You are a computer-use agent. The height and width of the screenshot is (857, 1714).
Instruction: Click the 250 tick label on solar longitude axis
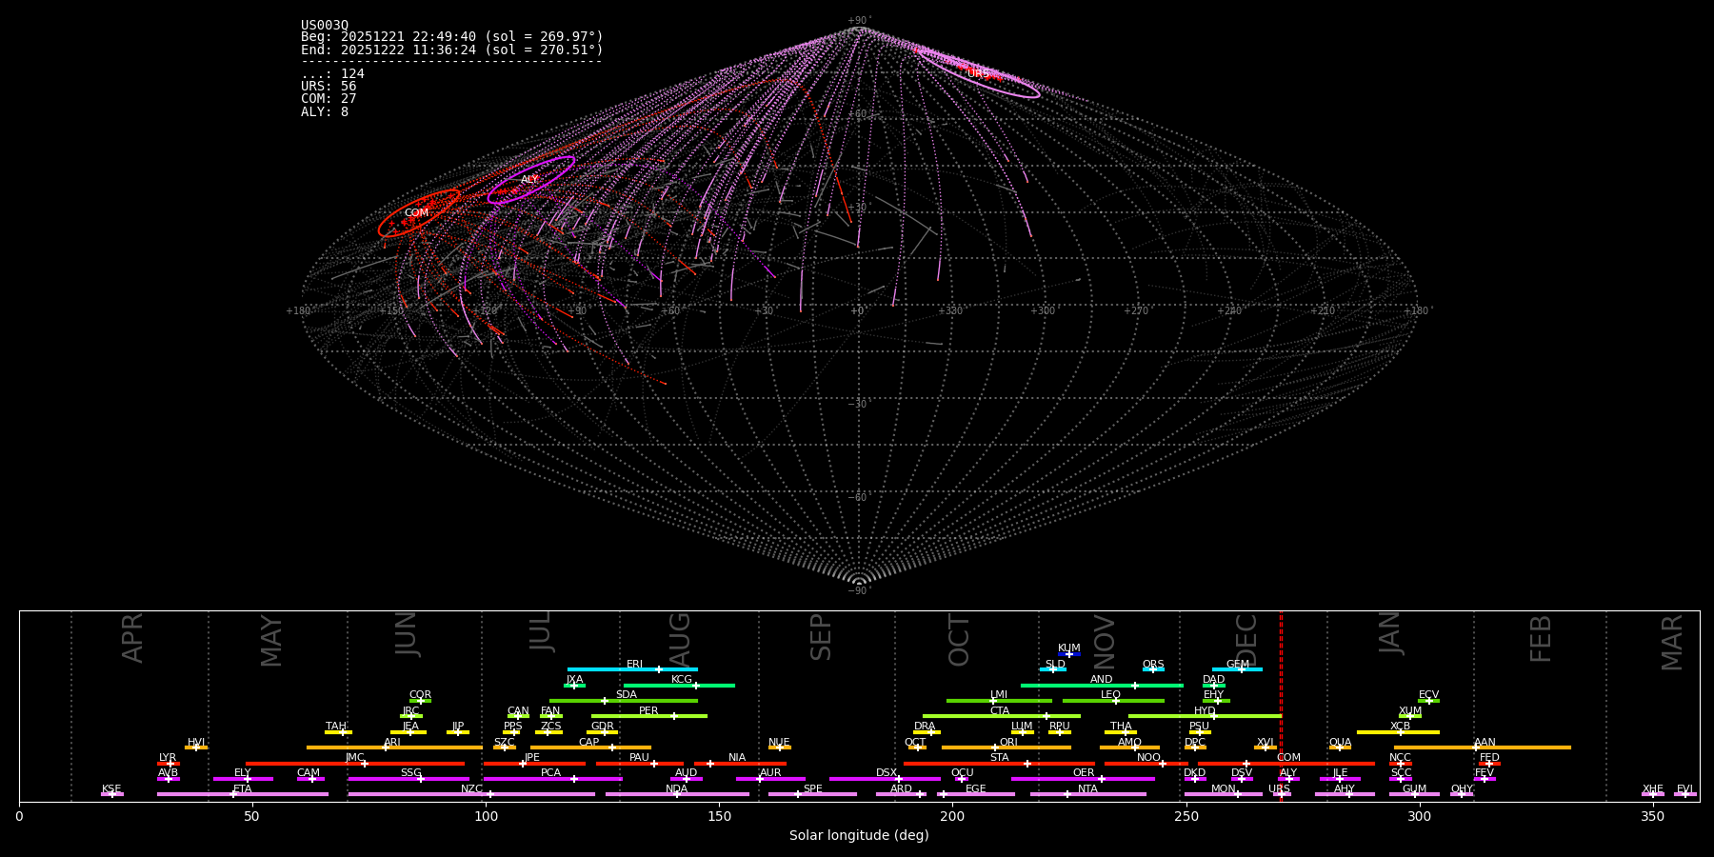tap(1186, 816)
